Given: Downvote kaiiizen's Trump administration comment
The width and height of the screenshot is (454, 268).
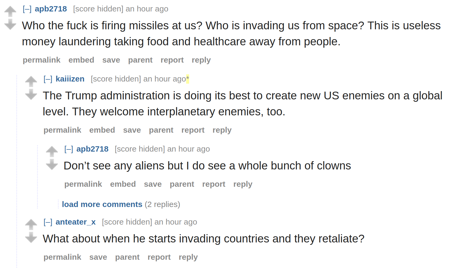Looking at the screenshot, I should 31,94.
